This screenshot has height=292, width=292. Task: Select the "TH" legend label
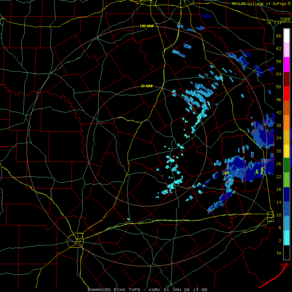coord(279,253)
